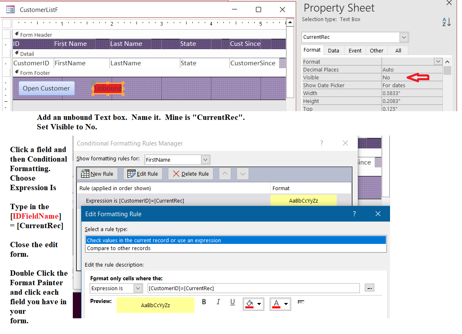The image size is (462, 334).
Task: Expand the CurrentRec object dropdown in Property Sheet
Action: point(404,37)
